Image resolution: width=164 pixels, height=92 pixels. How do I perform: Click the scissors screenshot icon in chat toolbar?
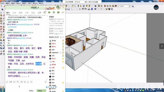14,82
